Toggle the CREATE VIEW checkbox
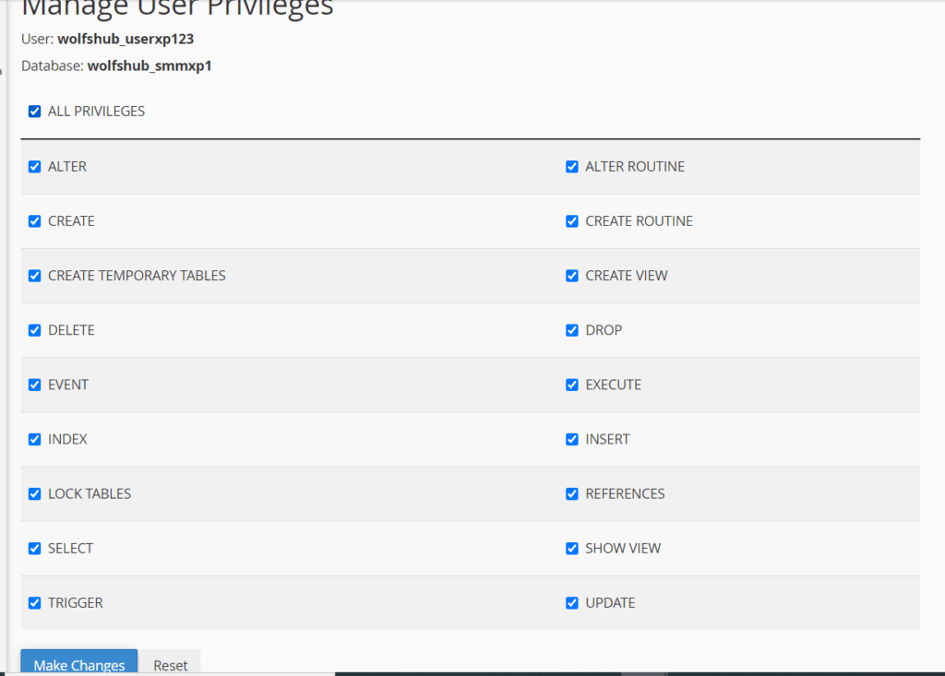 (x=572, y=276)
